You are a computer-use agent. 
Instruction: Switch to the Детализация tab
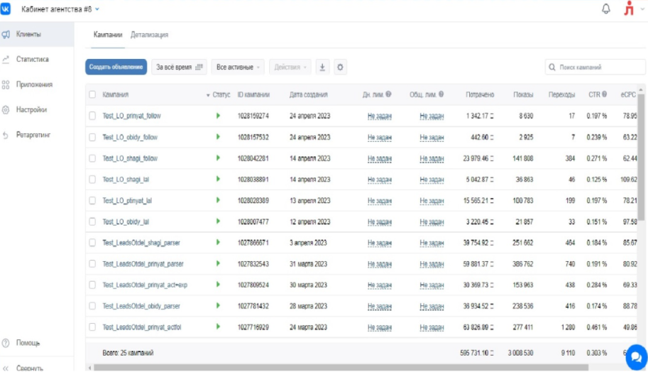[149, 35]
